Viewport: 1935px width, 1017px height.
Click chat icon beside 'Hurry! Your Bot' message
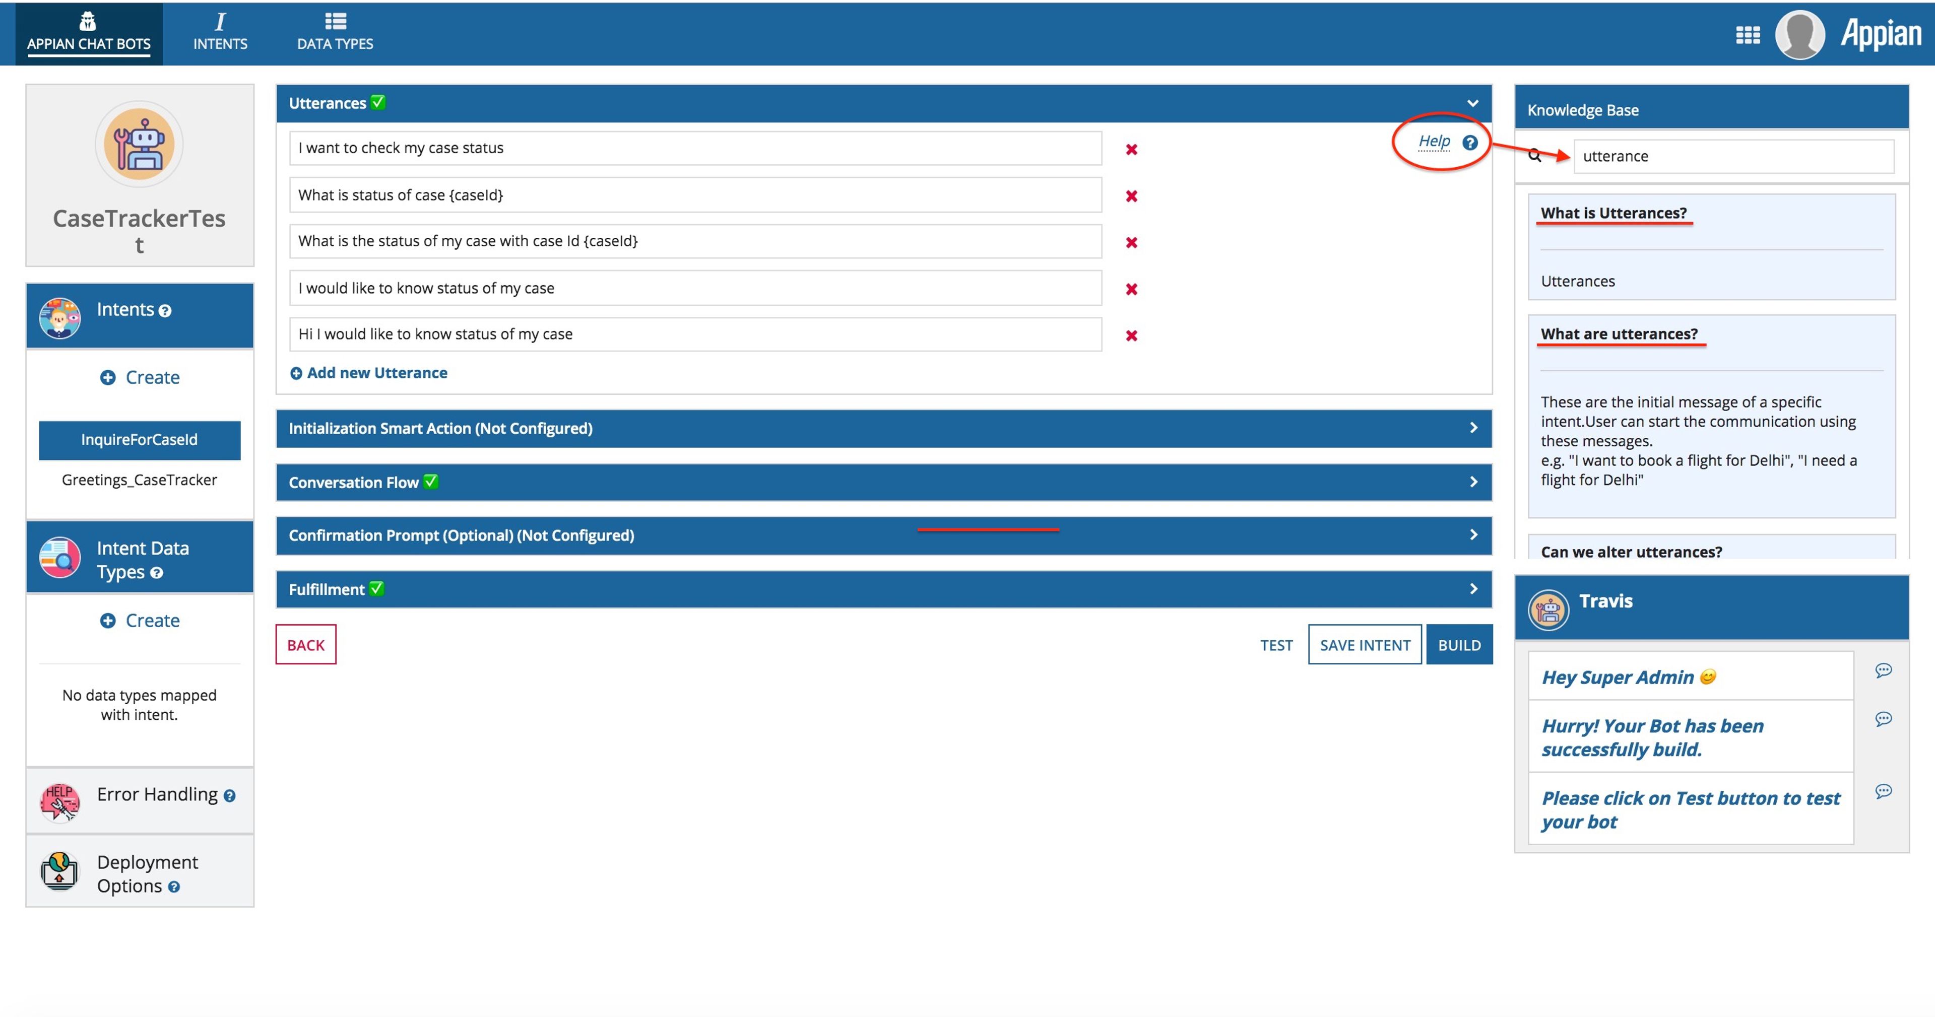coord(1883,720)
